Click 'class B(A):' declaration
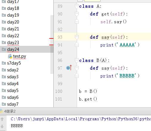The height and width of the screenshot is (131, 151). click(94, 60)
